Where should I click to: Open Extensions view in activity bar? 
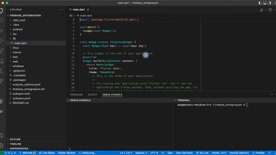tap(1, 51)
